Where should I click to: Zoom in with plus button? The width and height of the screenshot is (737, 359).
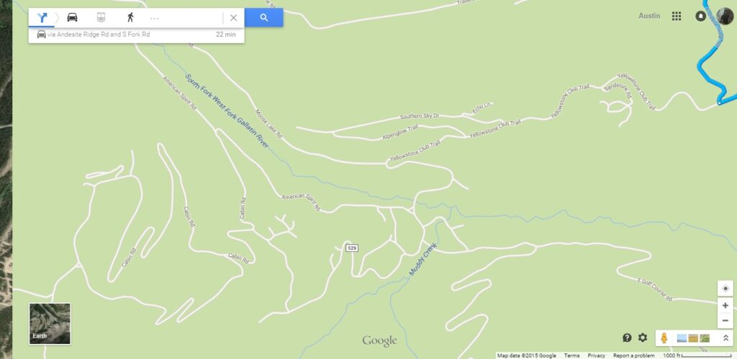tap(725, 306)
